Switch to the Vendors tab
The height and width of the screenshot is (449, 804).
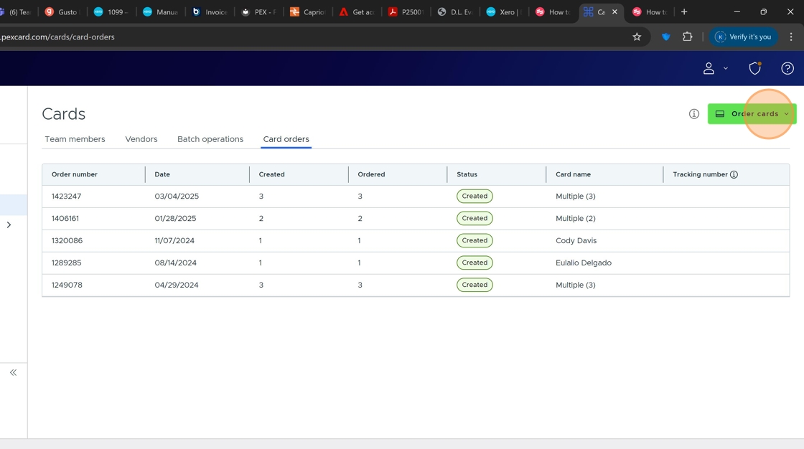tap(141, 139)
